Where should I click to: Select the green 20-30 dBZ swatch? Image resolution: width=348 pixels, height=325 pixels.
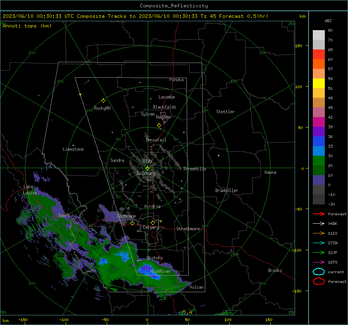pyautogui.click(x=319, y=161)
